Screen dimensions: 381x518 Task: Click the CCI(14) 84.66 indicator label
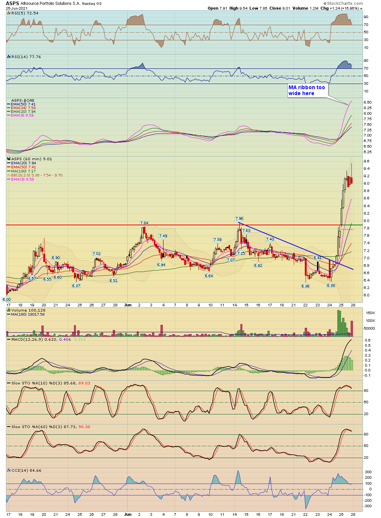(26, 470)
